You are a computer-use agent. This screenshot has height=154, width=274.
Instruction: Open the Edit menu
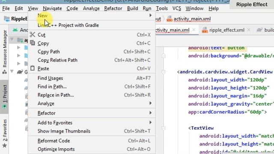19,9
